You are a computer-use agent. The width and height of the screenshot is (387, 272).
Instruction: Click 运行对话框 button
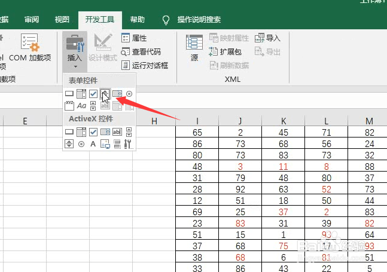pyautogui.click(x=145, y=66)
